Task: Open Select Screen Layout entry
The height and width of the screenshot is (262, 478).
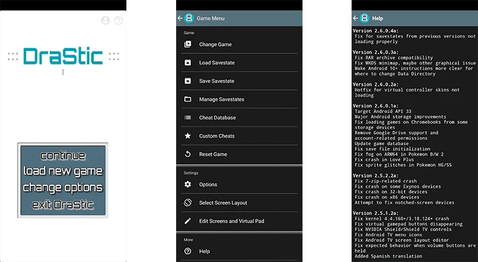Action: 239,202
